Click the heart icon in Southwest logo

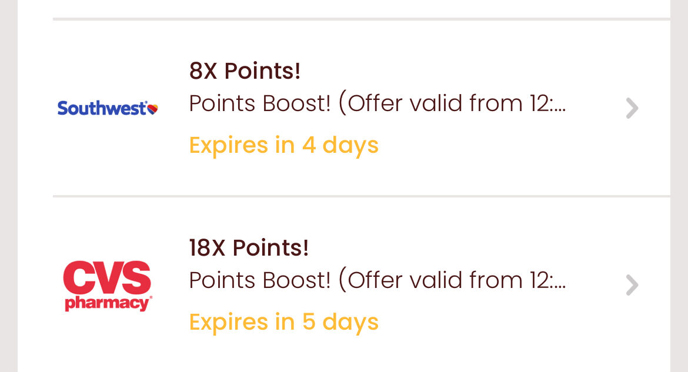click(x=152, y=109)
